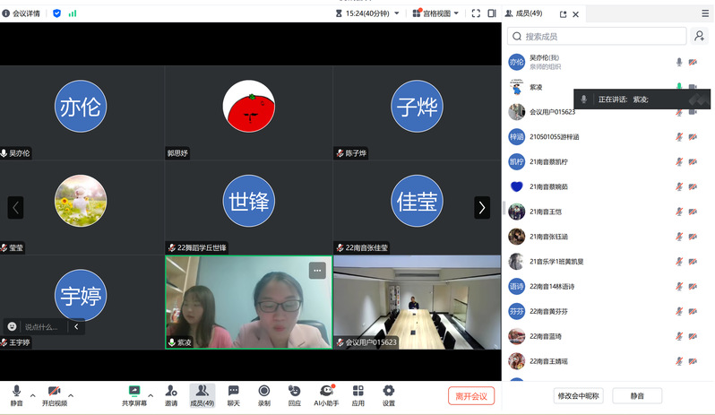Image resolution: width=715 pixels, height=415 pixels.
Task: Toggle the side panel layout icon
Action: click(x=492, y=13)
